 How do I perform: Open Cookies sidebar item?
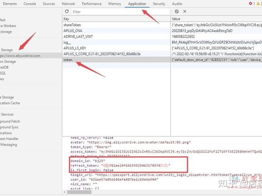click(x=2, y=79)
